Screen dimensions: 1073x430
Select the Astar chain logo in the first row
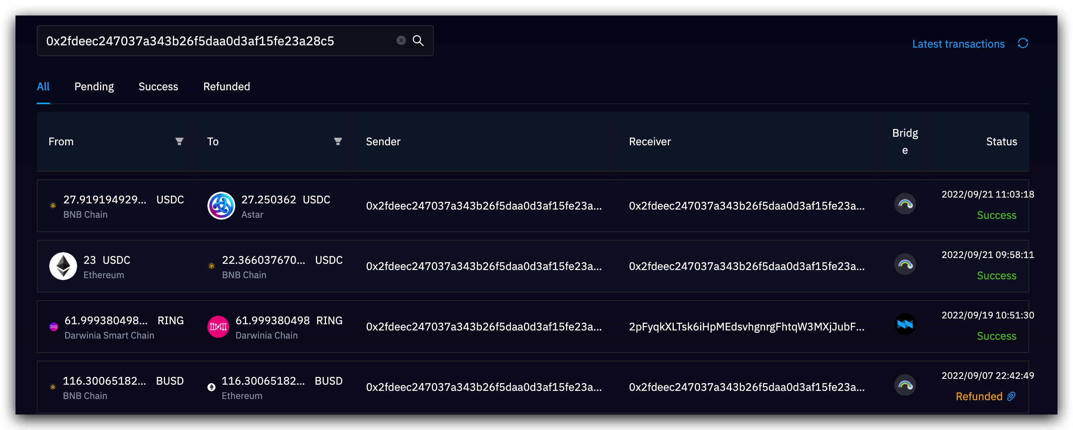(x=221, y=205)
